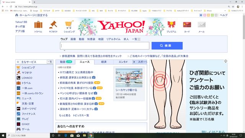Open Windows Start menu

pos(3,135)
